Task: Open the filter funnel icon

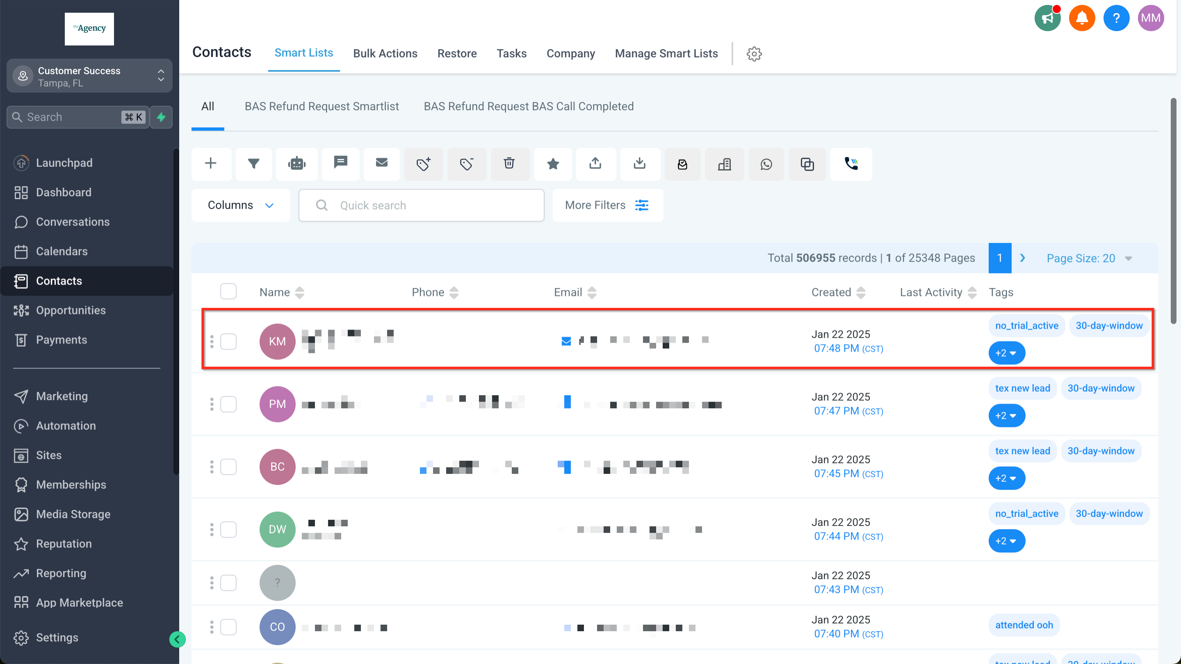Action: pyautogui.click(x=253, y=164)
